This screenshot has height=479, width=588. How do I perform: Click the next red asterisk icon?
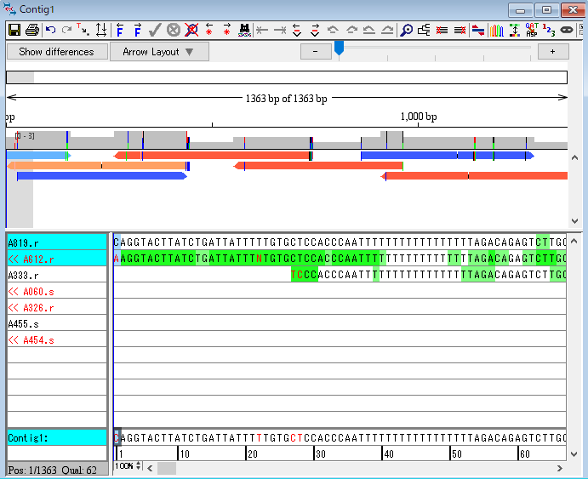tap(227, 30)
